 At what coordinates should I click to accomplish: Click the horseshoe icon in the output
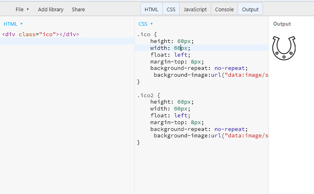click(284, 48)
